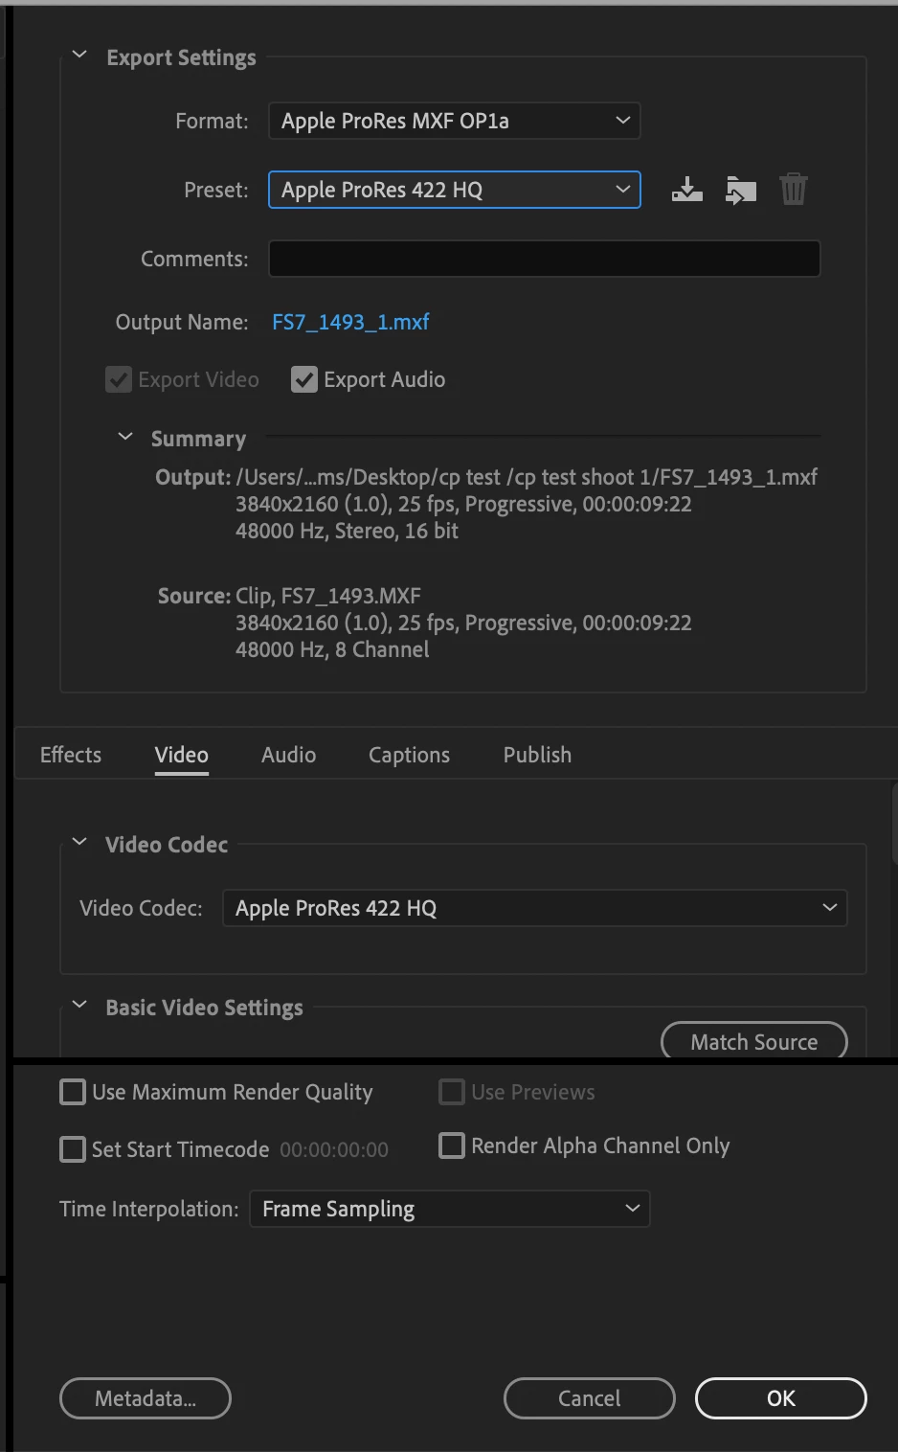Click the Output Name FS7_1493_1.mxf link
898x1452 pixels.
350,322
